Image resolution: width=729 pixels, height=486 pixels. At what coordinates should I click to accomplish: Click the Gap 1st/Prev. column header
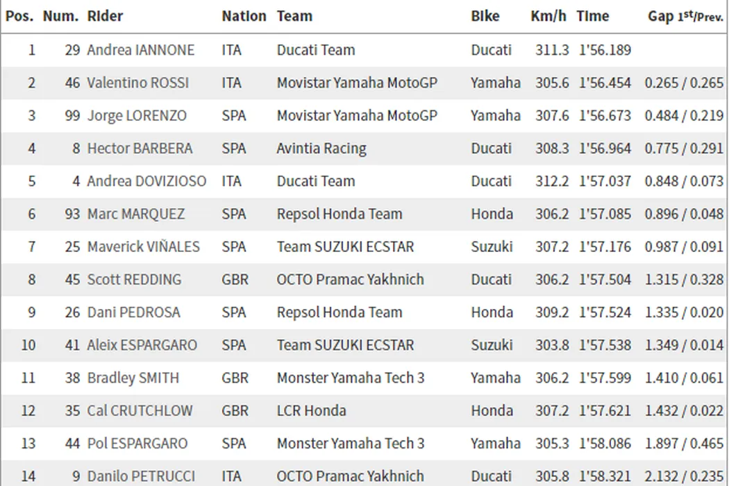685,17
